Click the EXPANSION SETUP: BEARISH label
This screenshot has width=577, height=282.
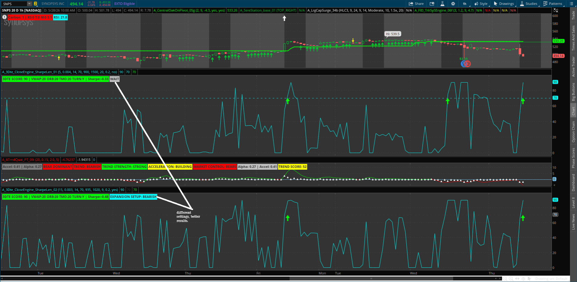click(133, 197)
